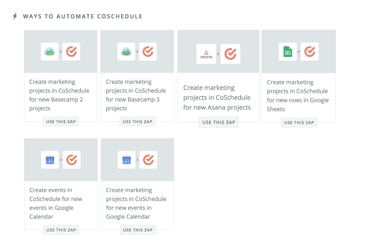Image resolution: width=368 pixels, height=251 pixels.
Task: Click CoSchedule icon in Google Sheets card
Action: (x=310, y=52)
